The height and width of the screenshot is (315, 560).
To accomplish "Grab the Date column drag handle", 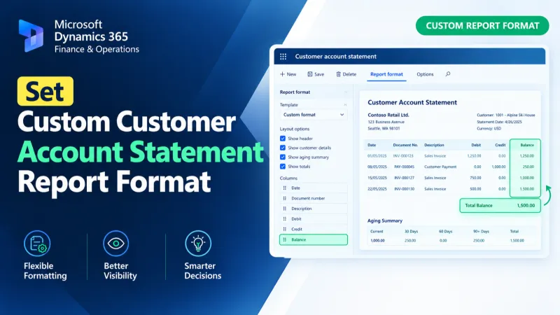I will (285, 188).
